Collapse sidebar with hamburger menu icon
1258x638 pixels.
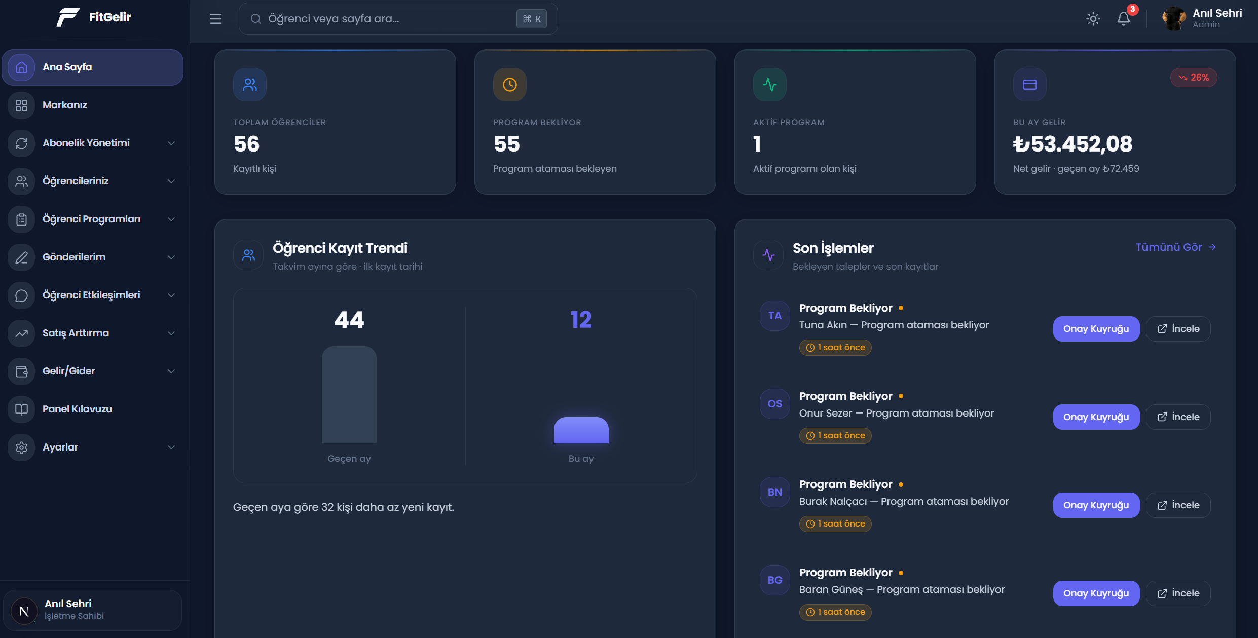216,19
